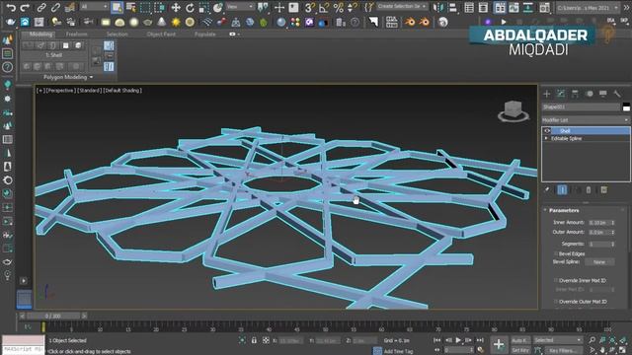Enable the Bevel Edges checkbox
The height and width of the screenshot is (355, 632).
(556, 253)
